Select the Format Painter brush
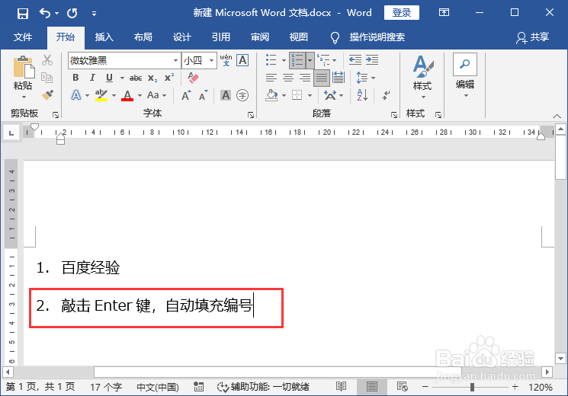 click(47, 95)
